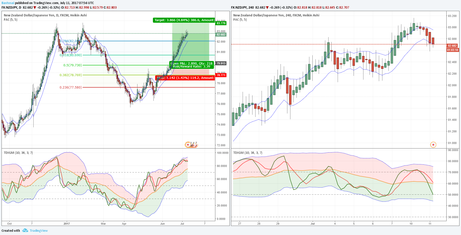Screen dimensions: 461x235
Task: Click the daily chart's 82.682 price axis tag
Action: pos(221,35)
